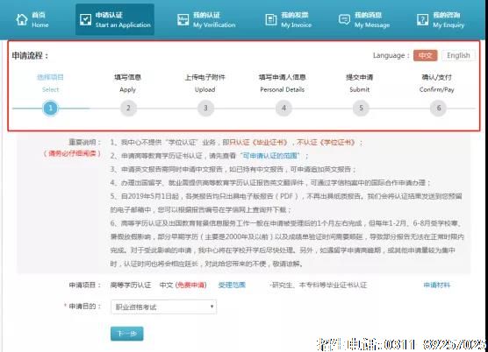Click the Start an Application checkbox icon
Screen dimensions: 488x352
tap(85, 19)
